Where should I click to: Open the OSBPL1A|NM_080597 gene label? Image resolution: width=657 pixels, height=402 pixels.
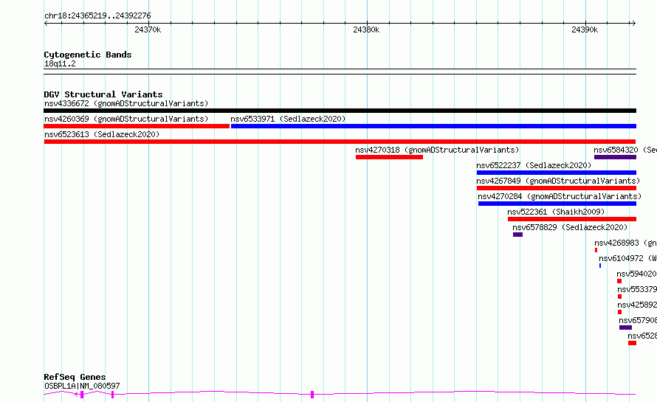point(82,386)
